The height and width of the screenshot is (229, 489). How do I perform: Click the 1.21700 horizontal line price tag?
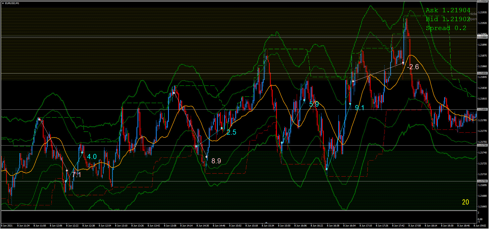click(x=482, y=181)
